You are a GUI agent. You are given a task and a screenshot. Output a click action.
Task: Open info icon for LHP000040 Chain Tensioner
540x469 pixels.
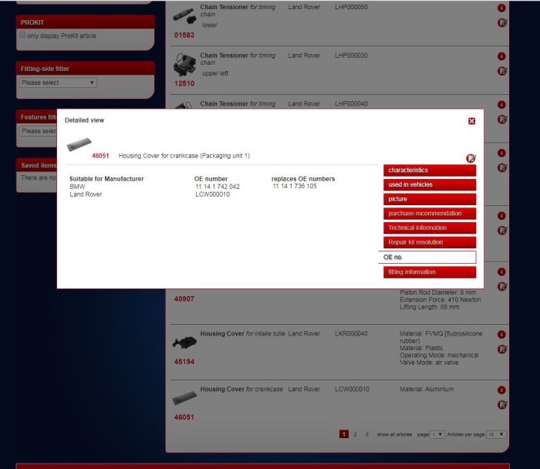coord(501,104)
